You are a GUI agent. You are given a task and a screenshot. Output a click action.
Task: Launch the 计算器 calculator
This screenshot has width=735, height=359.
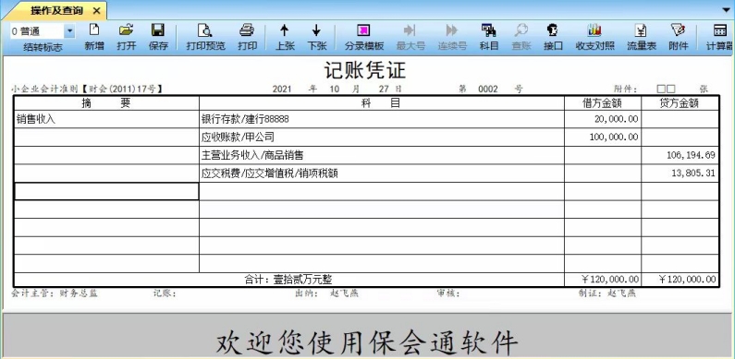(719, 37)
